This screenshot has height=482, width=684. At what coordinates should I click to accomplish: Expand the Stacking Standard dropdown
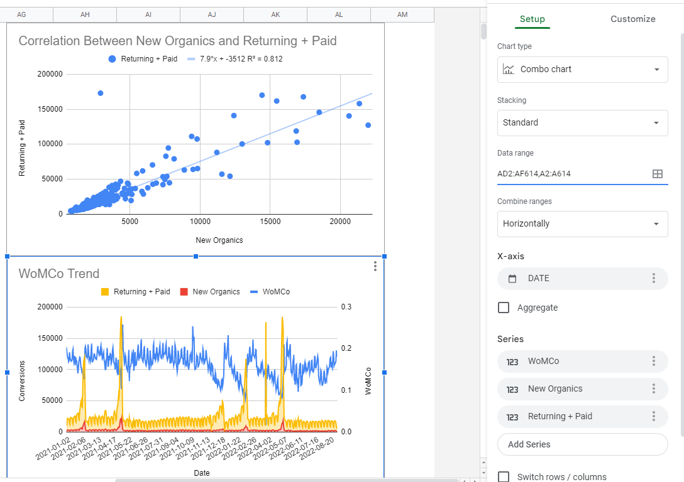point(582,122)
